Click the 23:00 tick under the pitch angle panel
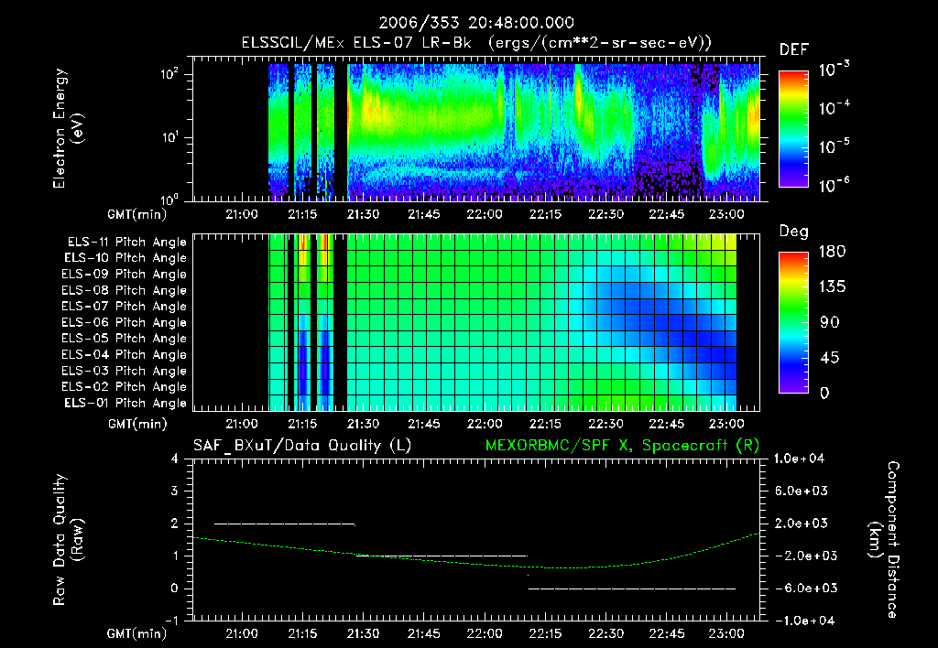 coord(726,424)
